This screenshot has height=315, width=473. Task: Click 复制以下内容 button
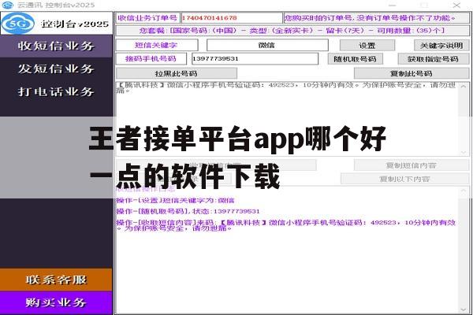[404, 179]
